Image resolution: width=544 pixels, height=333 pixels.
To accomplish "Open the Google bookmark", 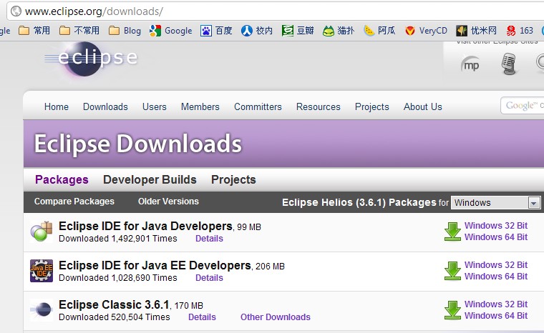I will tap(170, 31).
